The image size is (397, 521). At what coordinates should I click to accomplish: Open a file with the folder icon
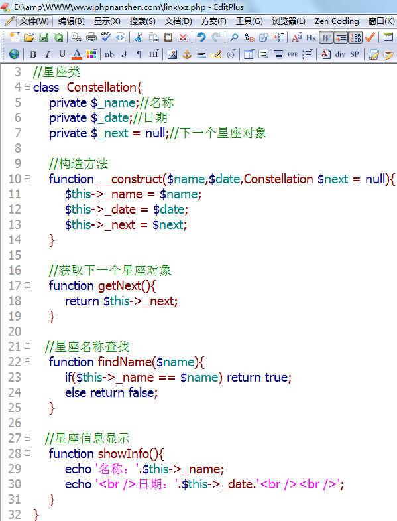tap(29, 37)
